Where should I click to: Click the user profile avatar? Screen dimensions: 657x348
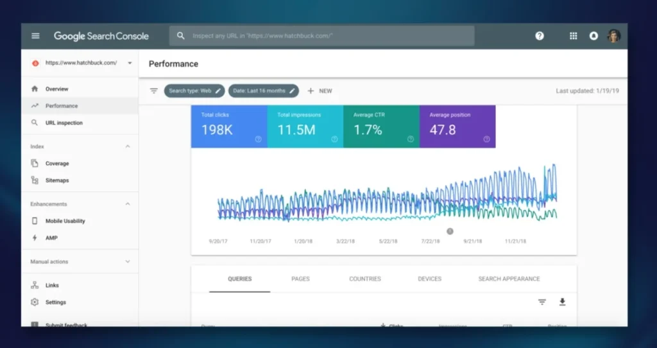point(614,36)
